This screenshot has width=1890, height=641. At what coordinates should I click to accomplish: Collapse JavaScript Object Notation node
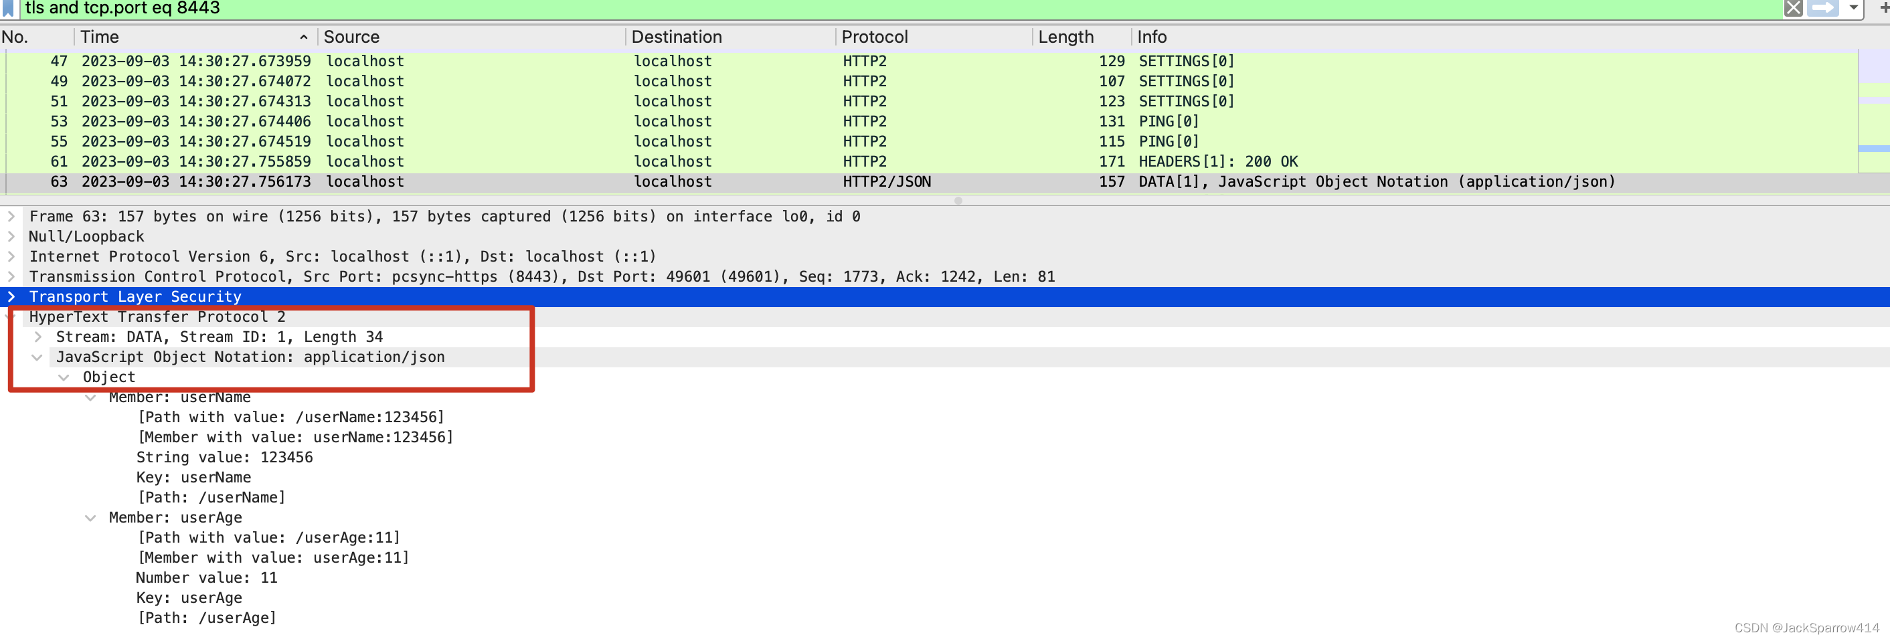pyautogui.click(x=37, y=357)
